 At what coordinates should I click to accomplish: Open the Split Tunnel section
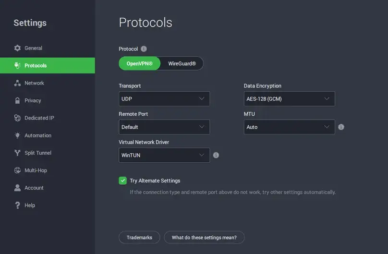point(48,153)
